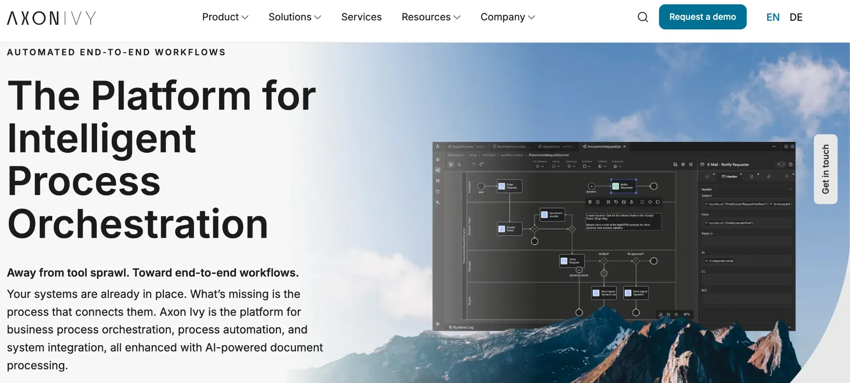850x383 pixels.
Task: Select the pointer selection tool in the toolbar
Action: [x=451, y=164]
